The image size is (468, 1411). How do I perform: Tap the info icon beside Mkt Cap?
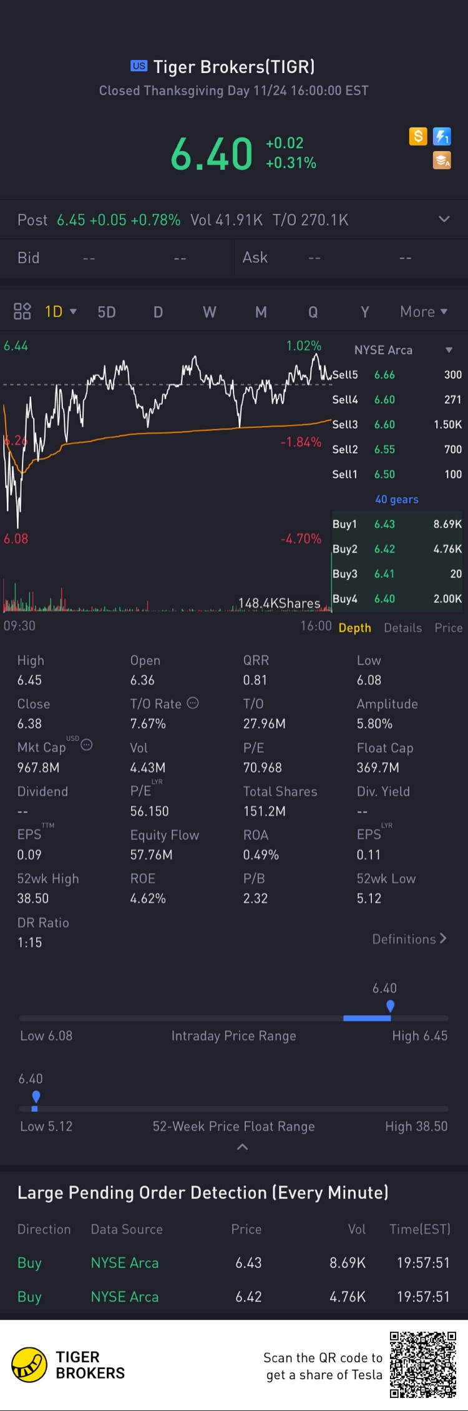[87, 745]
